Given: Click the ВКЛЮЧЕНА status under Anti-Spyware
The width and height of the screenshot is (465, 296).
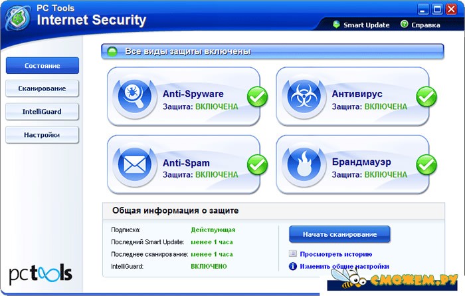Looking at the screenshot, I should click(x=217, y=106).
